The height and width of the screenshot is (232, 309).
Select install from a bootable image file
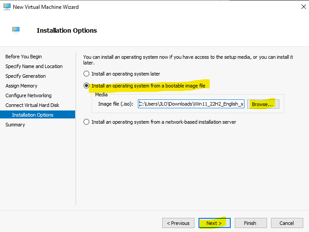(x=86, y=86)
